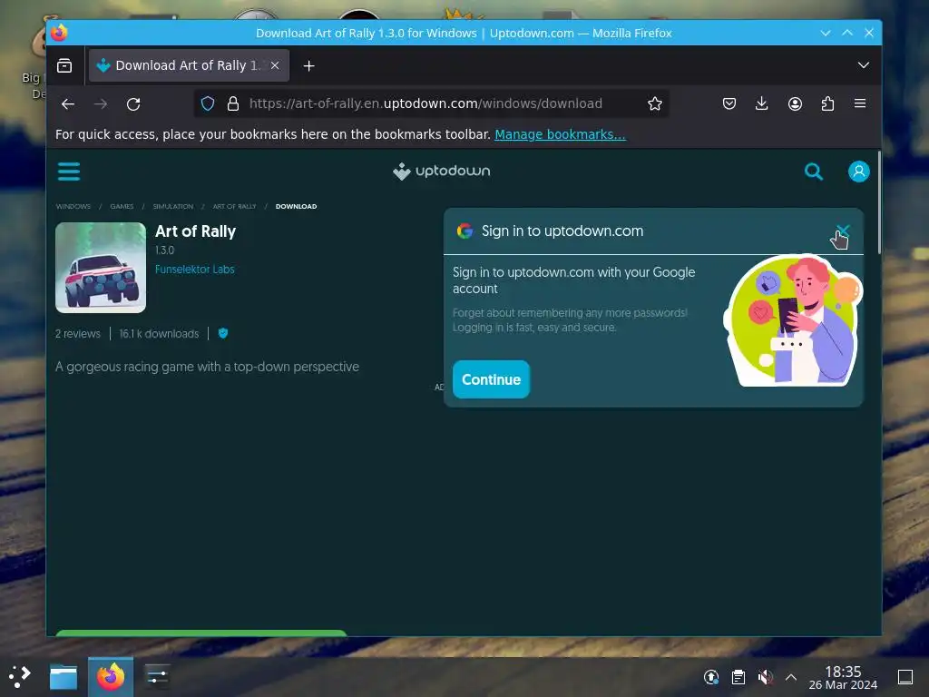Open the Save to Pocket button
The width and height of the screenshot is (929, 697).
point(729,103)
